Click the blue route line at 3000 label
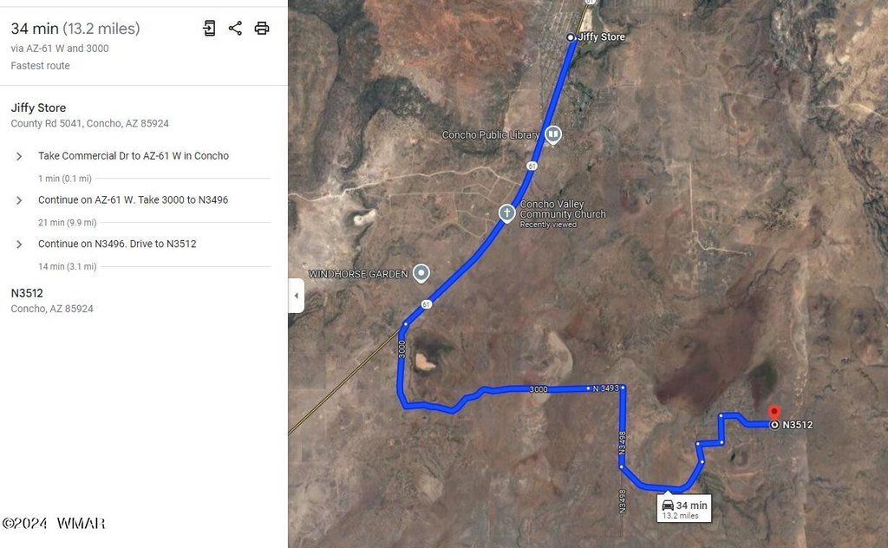The image size is (888, 548). tap(538, 389)
